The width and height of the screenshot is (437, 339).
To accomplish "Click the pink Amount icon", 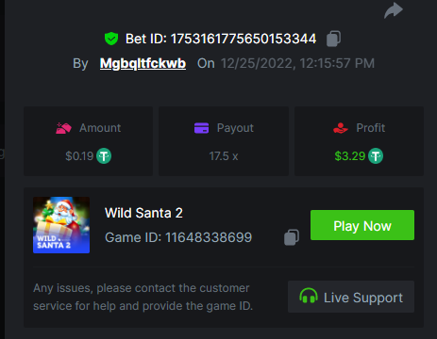I will (63, 128).
